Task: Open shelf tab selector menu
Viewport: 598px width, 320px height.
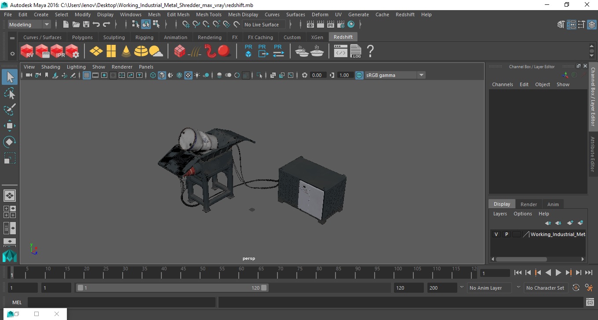Action: [x=12, y=38]
